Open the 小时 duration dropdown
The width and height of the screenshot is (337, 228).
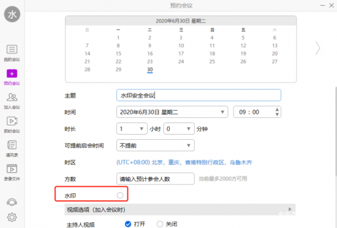tap(132, 129)
